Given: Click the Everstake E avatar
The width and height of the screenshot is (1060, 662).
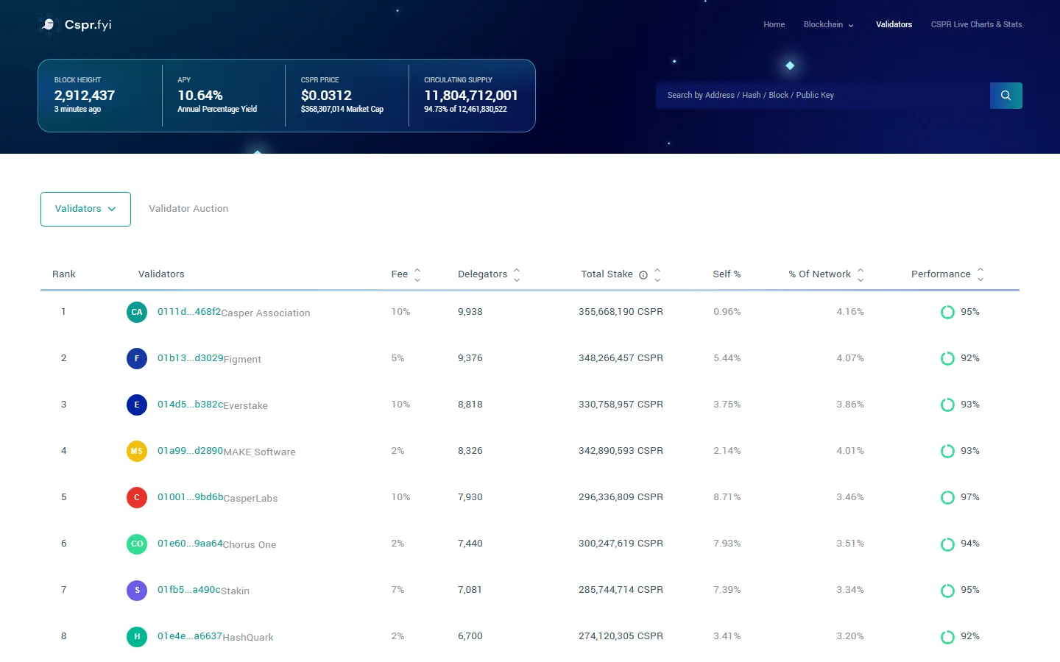Looking at the screenshot, I should [137, 405].
